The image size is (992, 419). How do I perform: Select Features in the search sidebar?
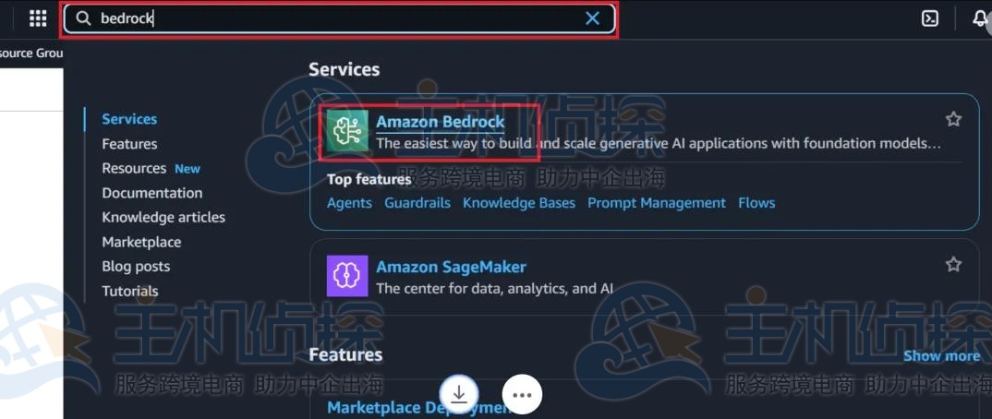pos(129,144)
